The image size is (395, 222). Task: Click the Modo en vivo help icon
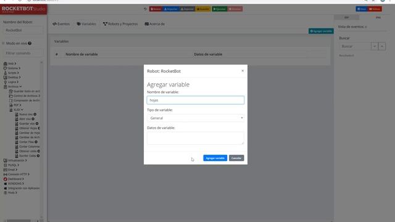coord(30,43)
